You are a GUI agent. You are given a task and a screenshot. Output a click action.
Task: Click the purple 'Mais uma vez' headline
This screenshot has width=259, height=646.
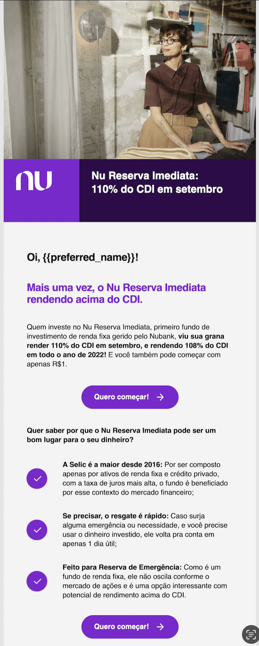(x=116, y=293)
